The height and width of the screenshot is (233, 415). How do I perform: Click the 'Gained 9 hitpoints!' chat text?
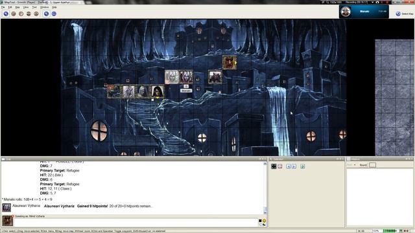point(92,206)
